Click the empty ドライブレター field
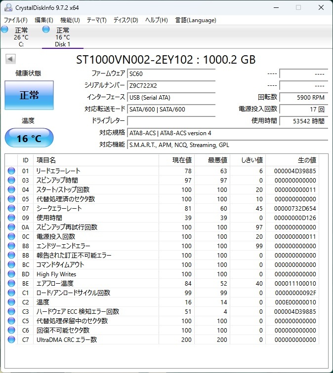The image size is (333, 373). click(x=171, y=121)
